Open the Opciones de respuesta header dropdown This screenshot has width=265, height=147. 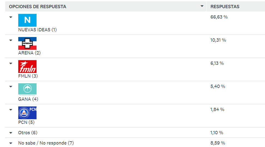(202, 6)
